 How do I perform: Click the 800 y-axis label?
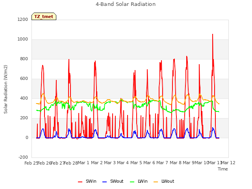(24, 59)
